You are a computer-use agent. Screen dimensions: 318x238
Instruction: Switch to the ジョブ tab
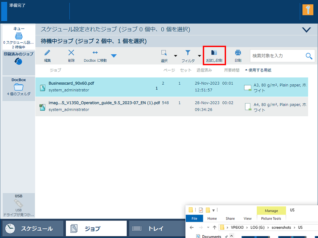(96, 229)
